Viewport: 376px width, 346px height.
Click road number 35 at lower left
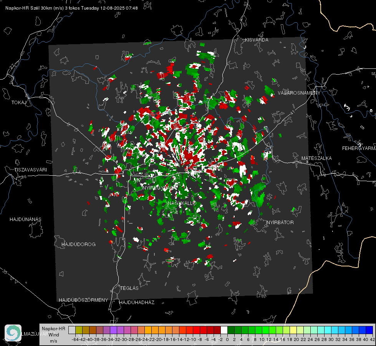click(5, 272)
